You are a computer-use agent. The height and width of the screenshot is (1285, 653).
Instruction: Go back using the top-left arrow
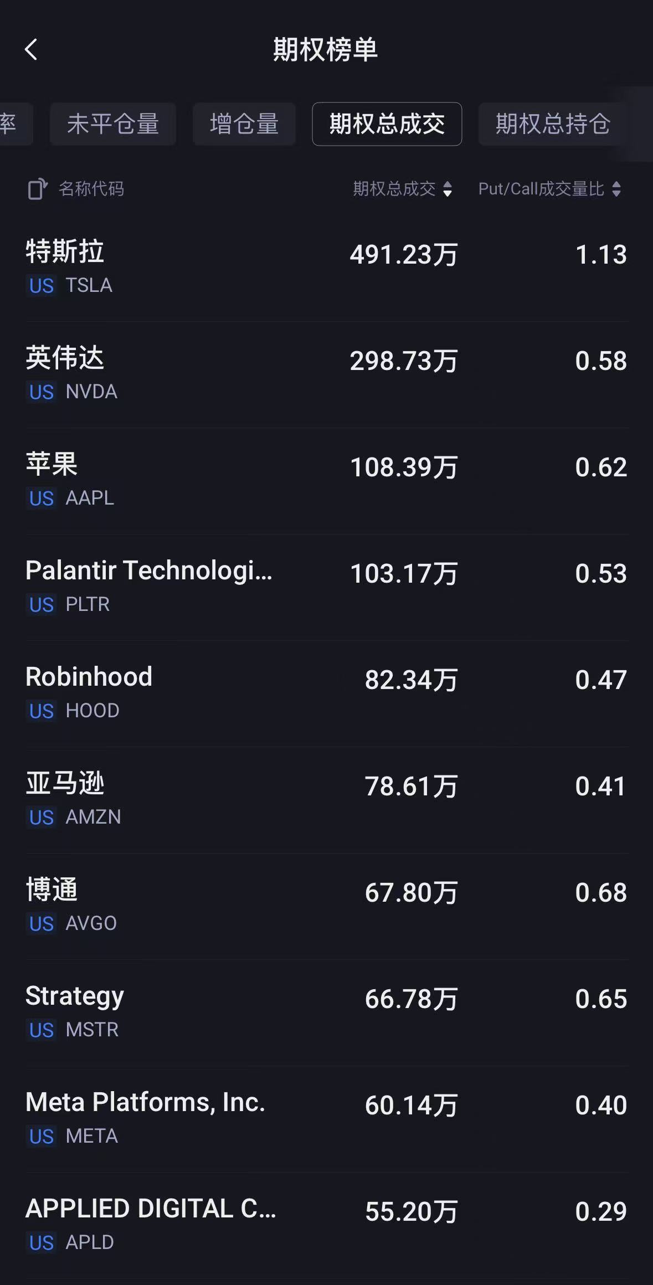tap(31, 49)
